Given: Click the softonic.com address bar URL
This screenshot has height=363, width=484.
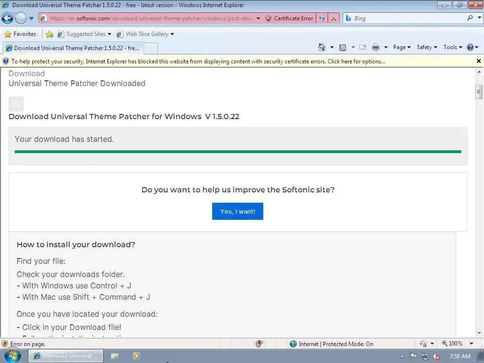Looking at the screenshot, I should click(x=151, y=18).
